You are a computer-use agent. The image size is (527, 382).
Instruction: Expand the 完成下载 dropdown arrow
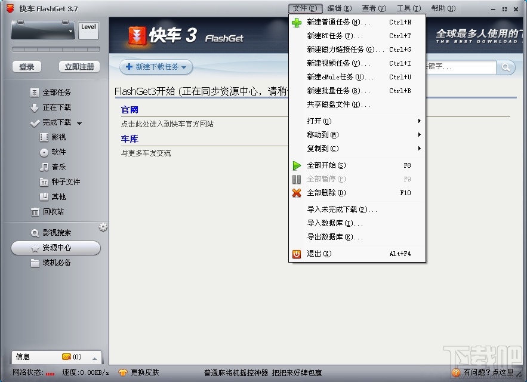point(79,123)
